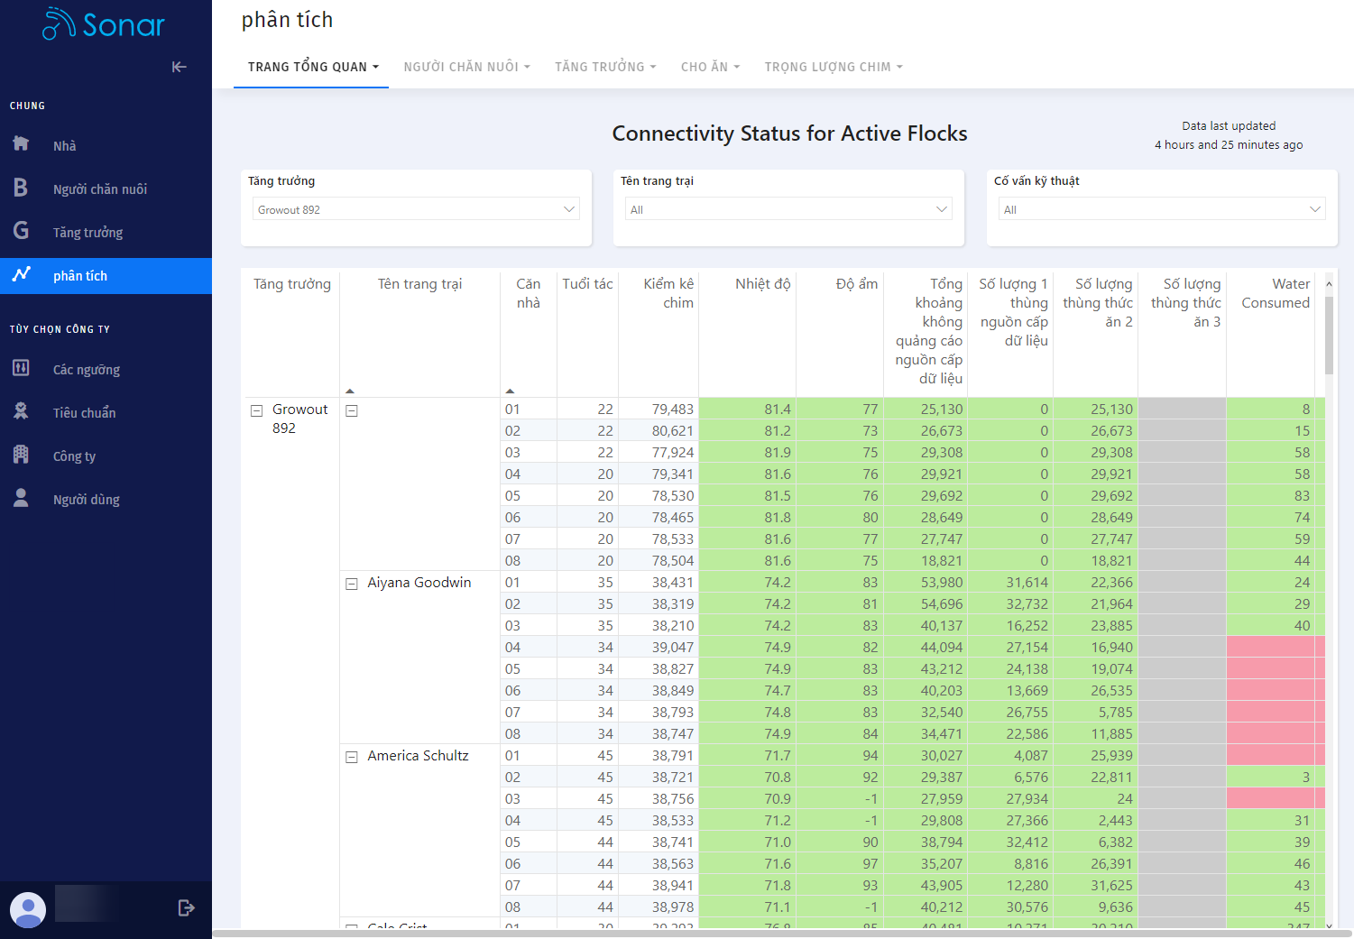Click the table scroll down arrow
This screenshot has width=1354, height=939.
pos(1329,925)
